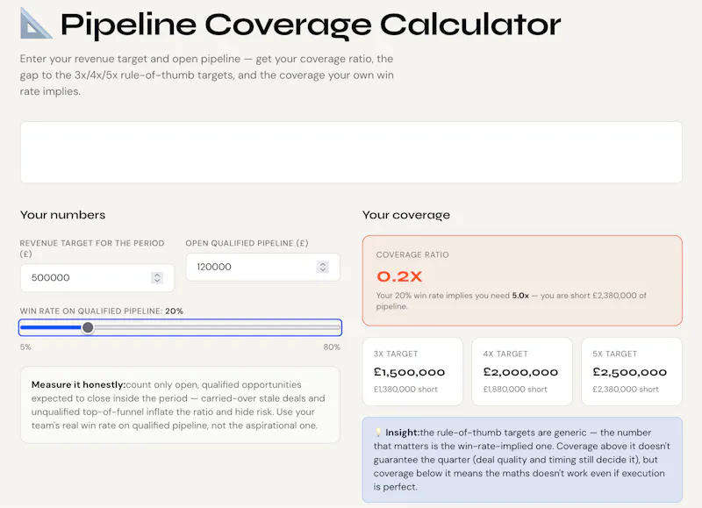This screenshot has height=508, width=702.
Task: Click the 'Measure it honestly:' bold text
Action: click(78, 384)
